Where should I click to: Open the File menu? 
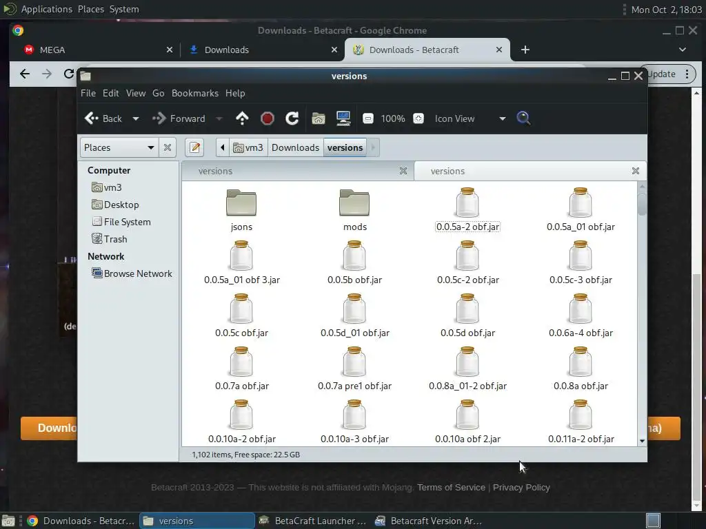[88, 93]
